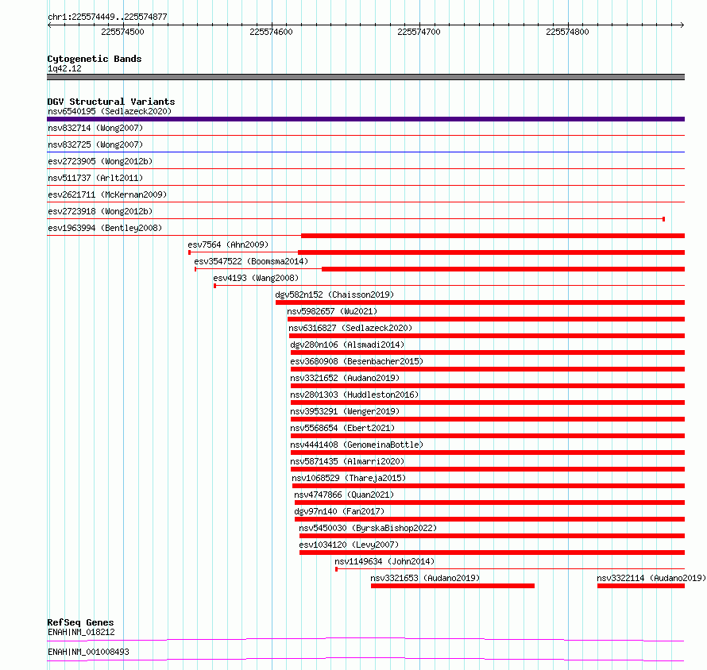Select nsv3953291 (Wenger2019) variant label
707x670 pixels.
point(345,411)
